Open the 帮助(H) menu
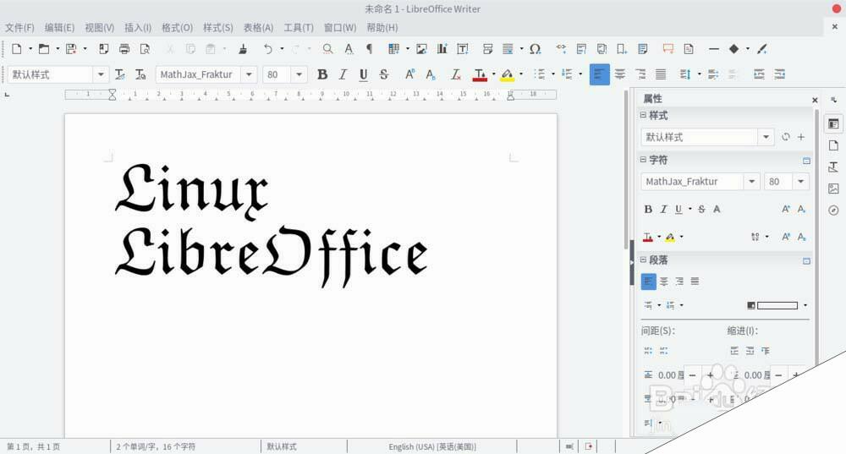 [382, 28]
